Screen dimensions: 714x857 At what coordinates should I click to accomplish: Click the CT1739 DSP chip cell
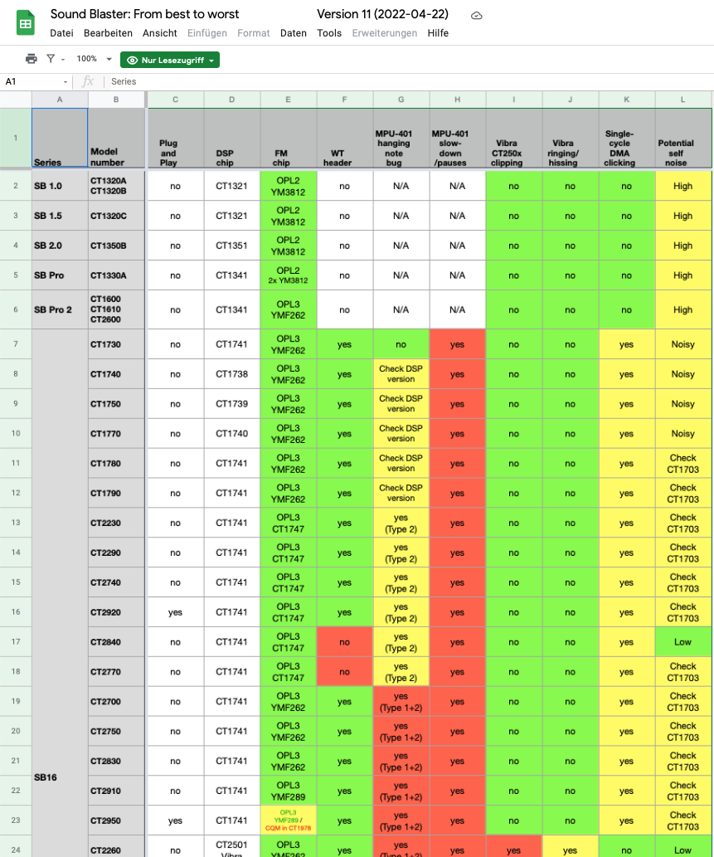coord(231,404)
